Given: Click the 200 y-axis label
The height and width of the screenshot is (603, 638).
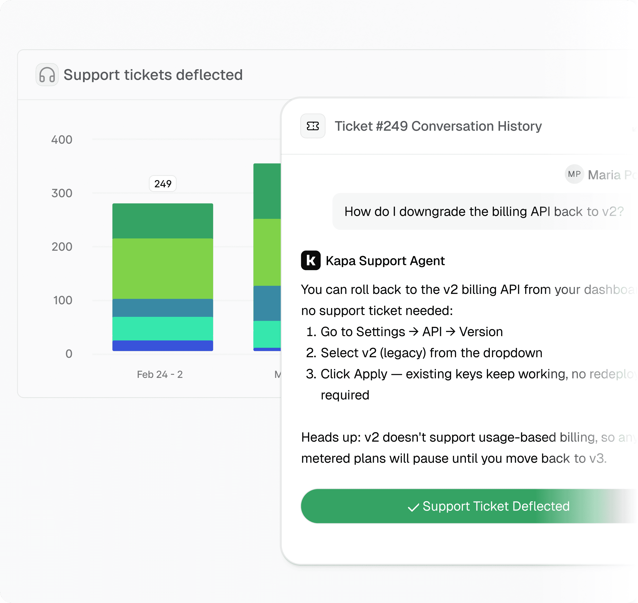Looking at the screenshot, I should (x=62, y=247).
